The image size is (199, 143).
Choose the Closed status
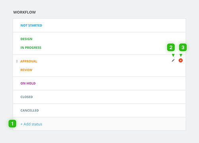[x=27, y=97]
